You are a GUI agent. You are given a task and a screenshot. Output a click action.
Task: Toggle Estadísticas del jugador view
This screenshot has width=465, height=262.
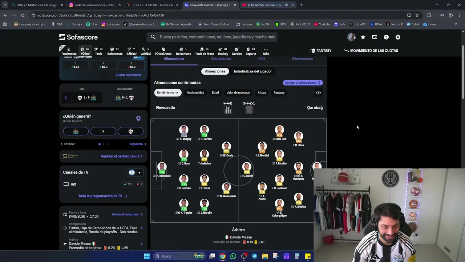click(253, 71)
